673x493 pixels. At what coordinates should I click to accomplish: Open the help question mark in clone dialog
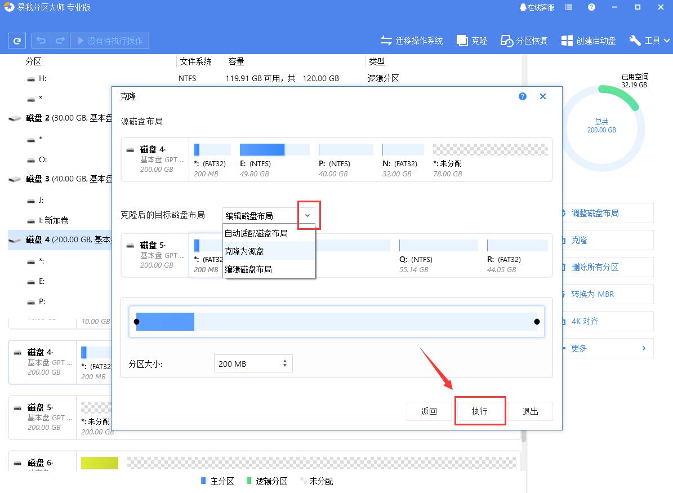pos(522,96)
